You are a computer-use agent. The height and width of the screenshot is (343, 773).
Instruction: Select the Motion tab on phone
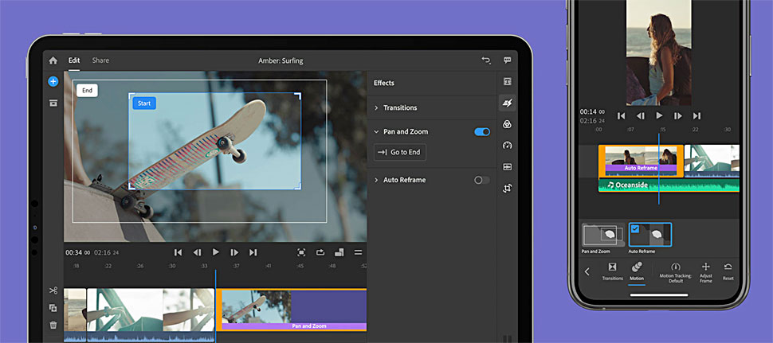(x=637, y=271)
